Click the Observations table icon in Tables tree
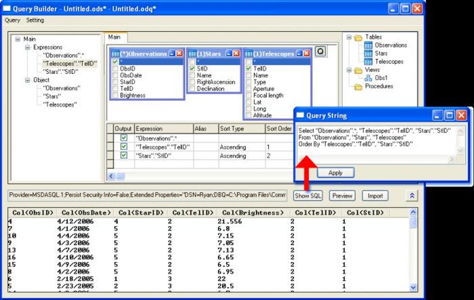 point(368,46)
